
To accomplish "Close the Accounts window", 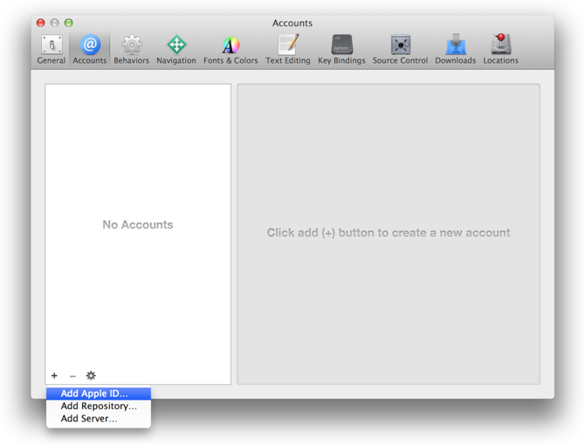I will (41, 23).
